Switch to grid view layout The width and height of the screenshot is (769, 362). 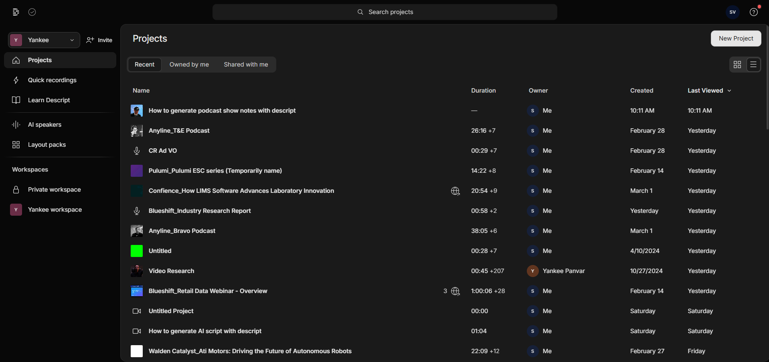point(737,65)
